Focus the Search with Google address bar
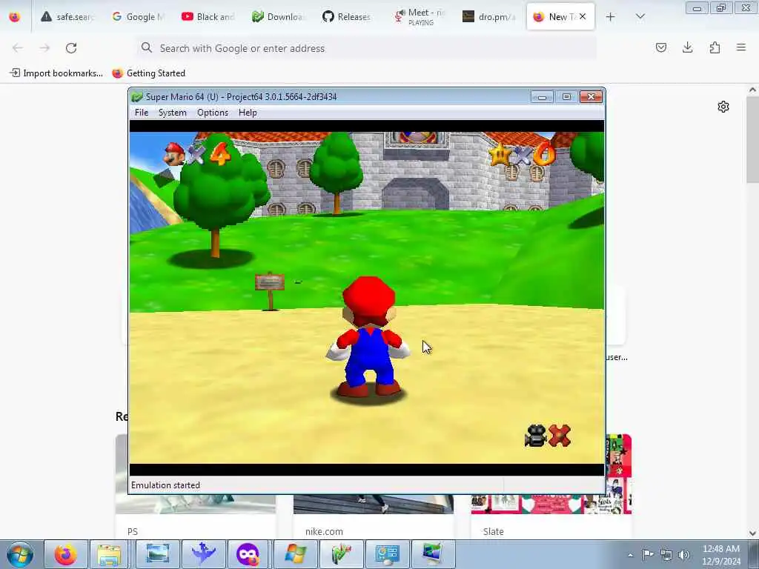759x569 pixels. tap(366, 48)
